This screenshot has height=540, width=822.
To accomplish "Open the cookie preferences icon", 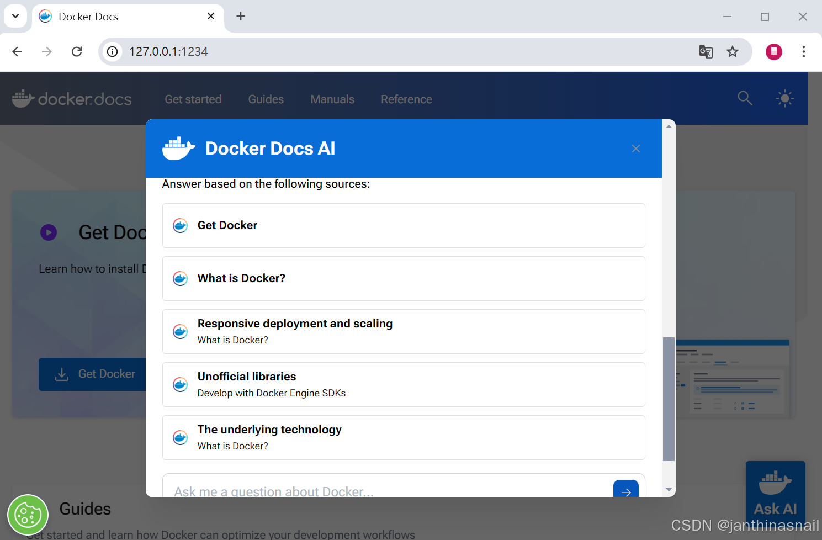I will pos(28,515).
